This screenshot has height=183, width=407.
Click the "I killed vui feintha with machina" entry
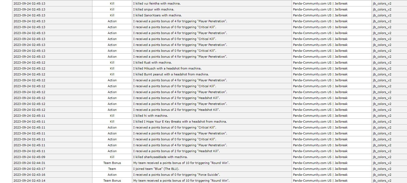pos(157,3)
